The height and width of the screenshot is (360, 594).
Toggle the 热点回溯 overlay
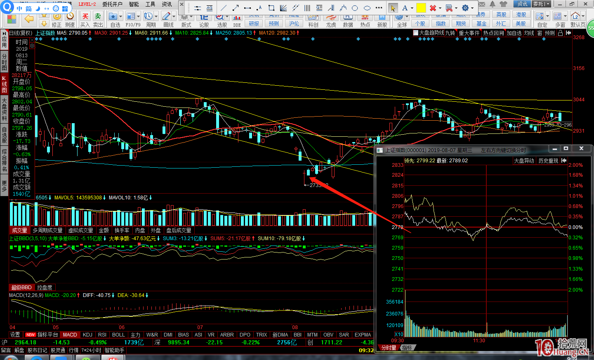pos(493,33)
